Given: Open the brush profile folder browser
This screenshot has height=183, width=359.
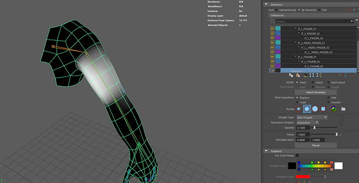Looking at the screenshot, I should [343, 109].
